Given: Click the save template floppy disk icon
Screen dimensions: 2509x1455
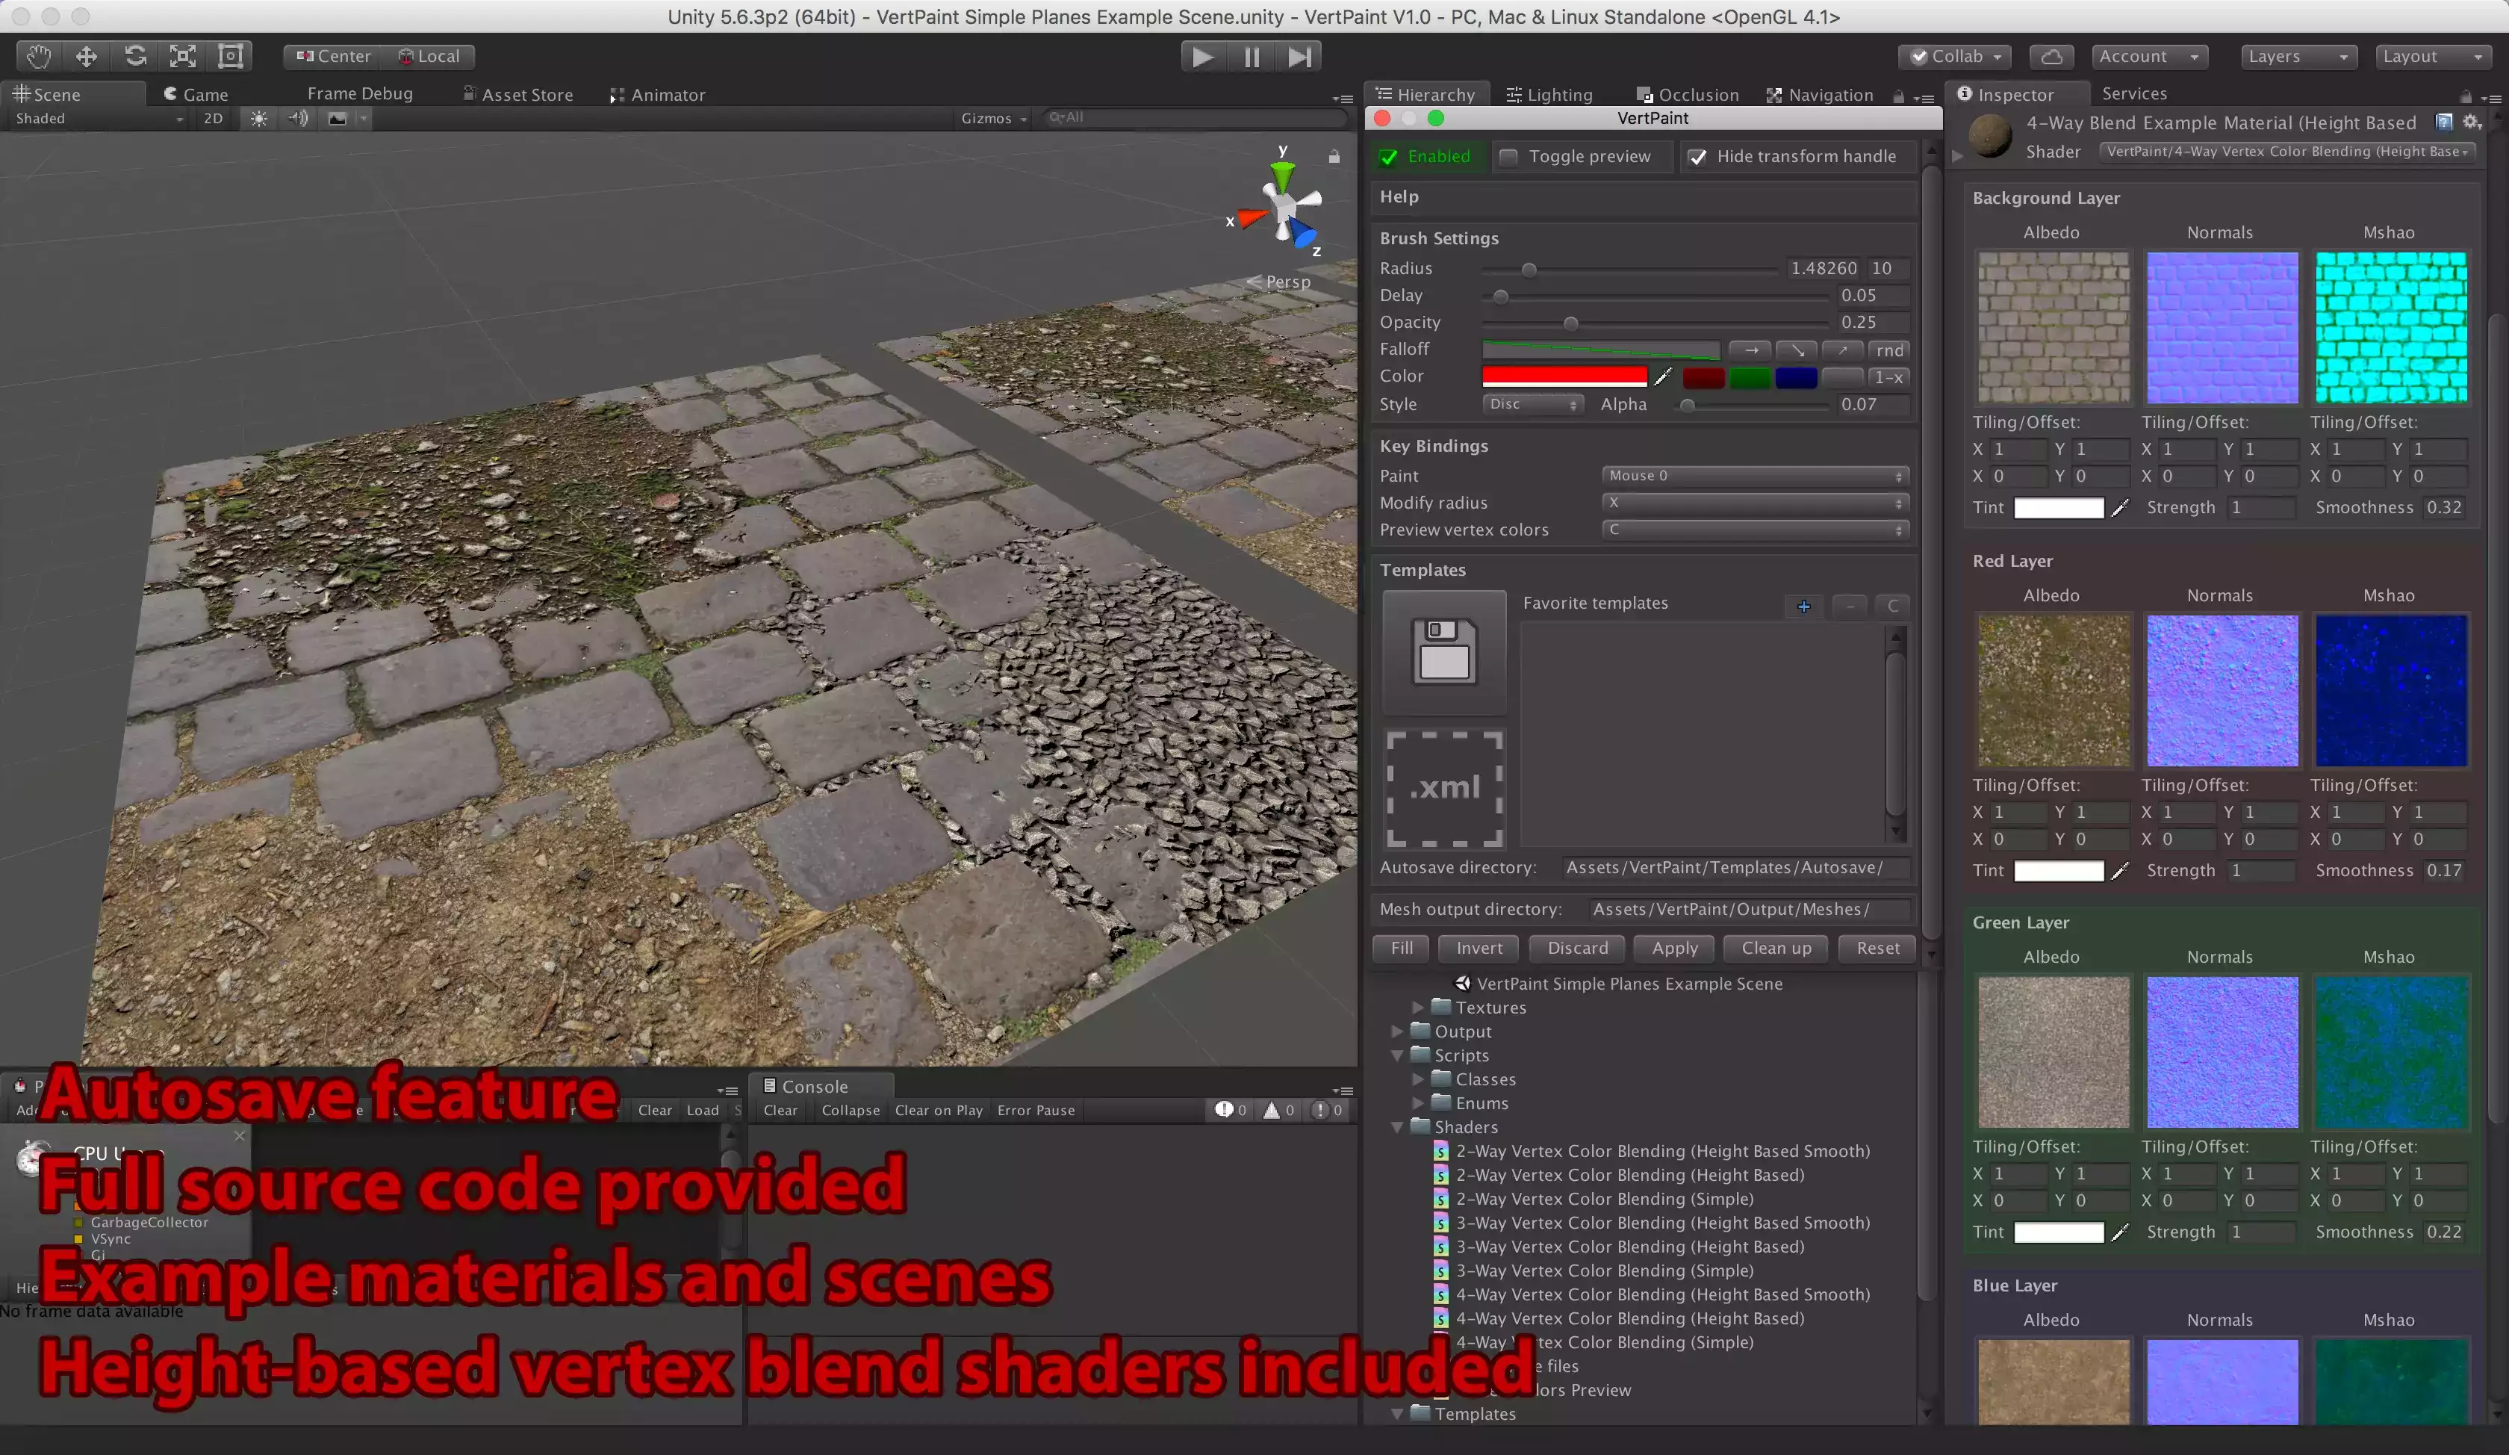Looking at the screenshot, I should click(1443, 651).
